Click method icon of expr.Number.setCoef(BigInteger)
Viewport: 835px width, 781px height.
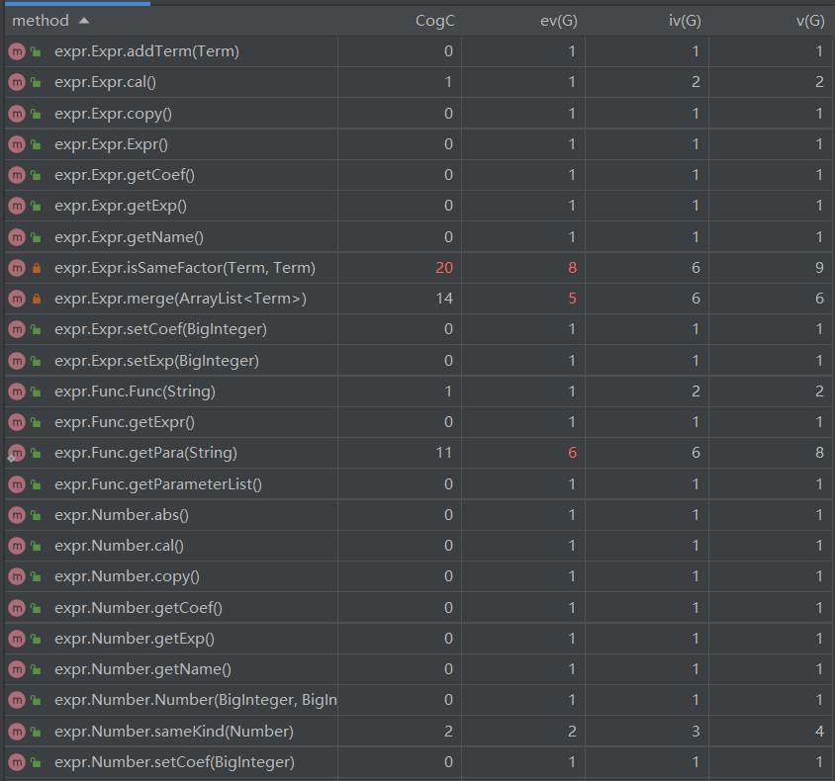[x=17, y=762]
